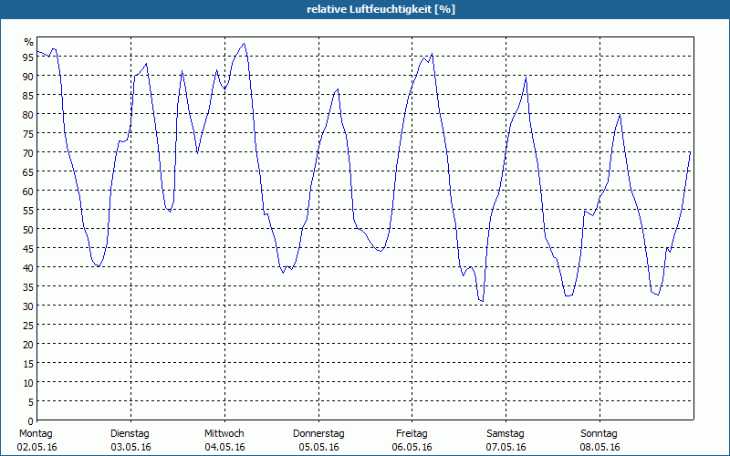The height and width of the screenshot is (456, 730).
Task: Click the date '08.05.16'
Action: coord(600,447)
